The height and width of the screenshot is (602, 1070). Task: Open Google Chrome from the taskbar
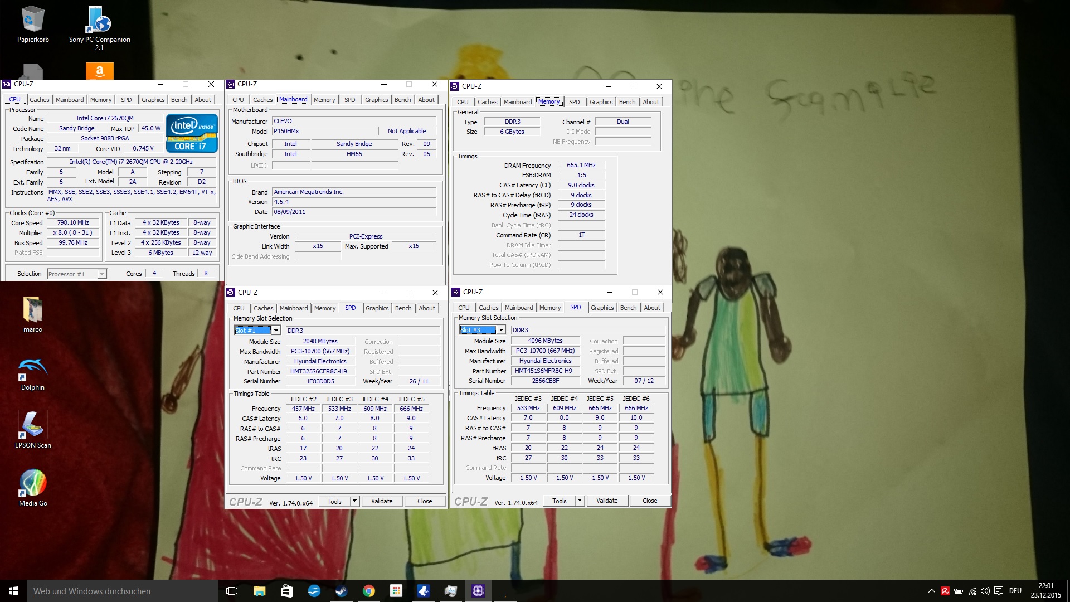pyautogui.click(x=368, y=591)
